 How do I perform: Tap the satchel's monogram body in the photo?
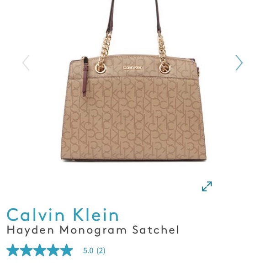click(x=133, y=118)
